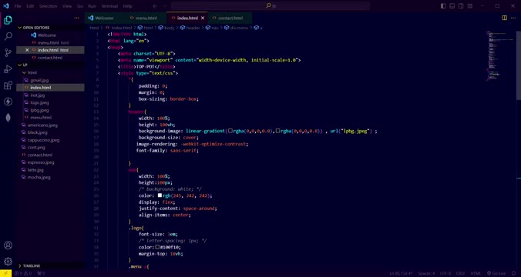Toggle the bottom panel layout button

[x=452, y=6]
